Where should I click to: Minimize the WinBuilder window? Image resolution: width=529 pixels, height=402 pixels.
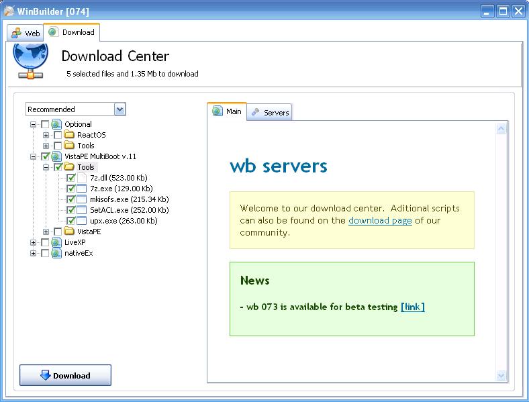487,11
